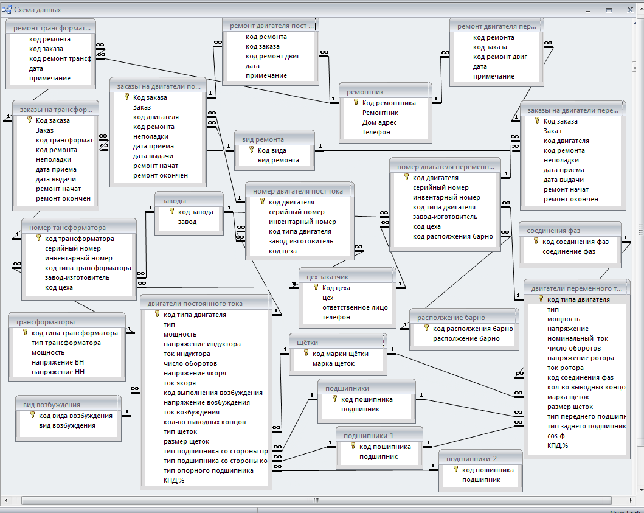Image resolution: width=644 pixels, height=513 pixels.
Task: Click the horizontal scrollbar right arrow
Action: 631,500
